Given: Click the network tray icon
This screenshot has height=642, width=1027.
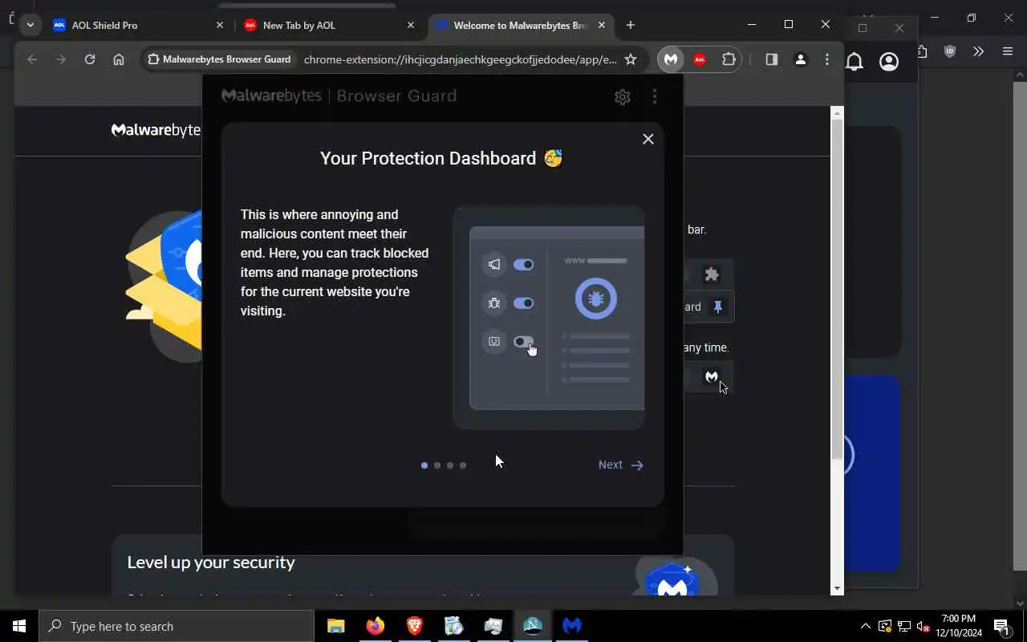Looking at the screenshot, I should click(904, 626).
